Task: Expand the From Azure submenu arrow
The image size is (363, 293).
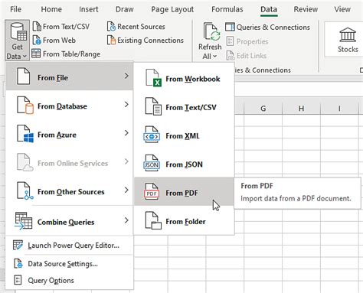Action: tap(126, 133)
